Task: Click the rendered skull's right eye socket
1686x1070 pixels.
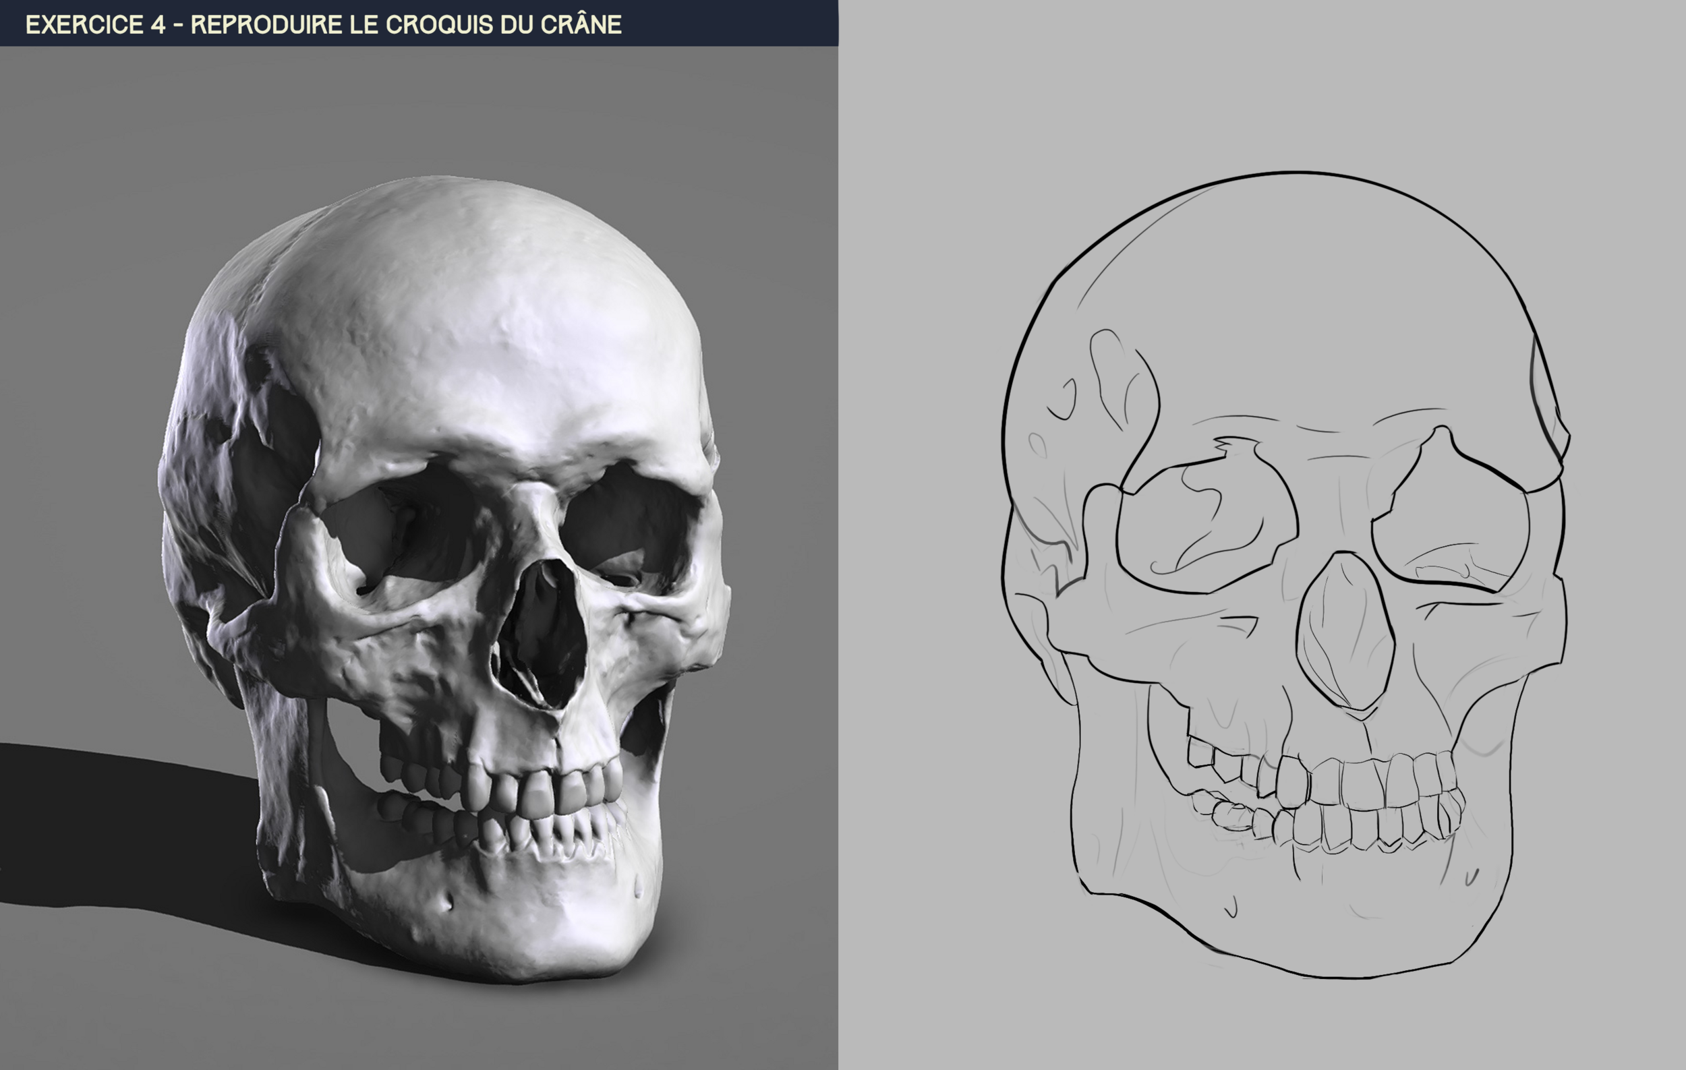Action: [630, 521]
